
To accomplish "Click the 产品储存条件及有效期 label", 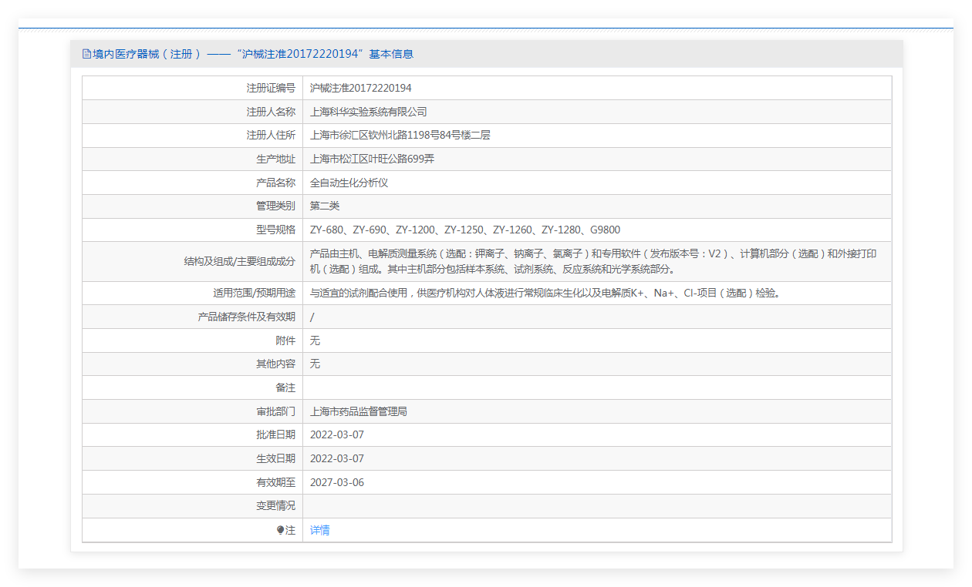I will tap(247, 317).
